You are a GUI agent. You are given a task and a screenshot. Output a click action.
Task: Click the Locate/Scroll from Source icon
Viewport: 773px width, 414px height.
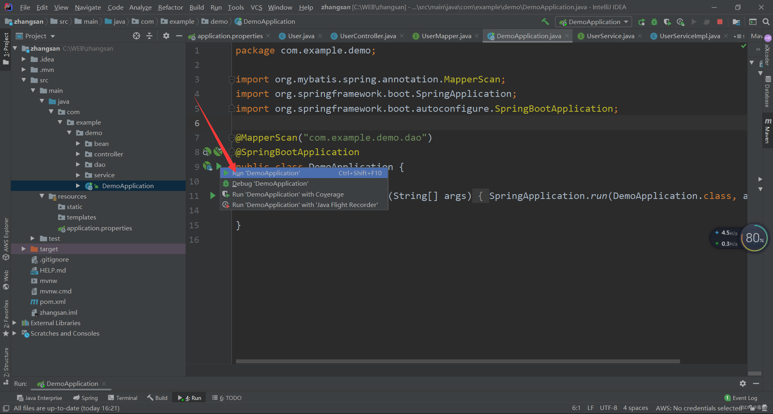point(136,36)
